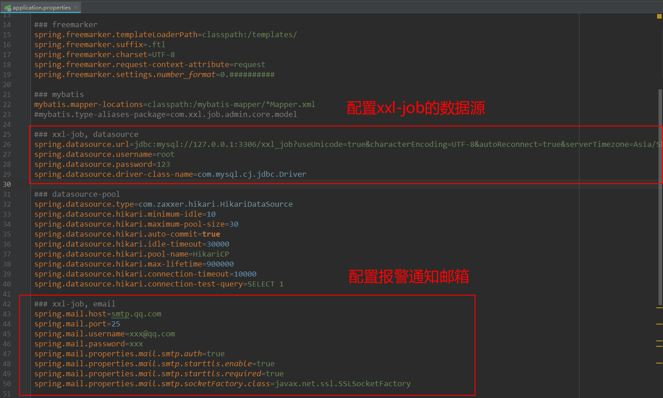Click the hikari.maximum-pool-size=30 line
Image resolution: width=663 pixels, height=398 pixels.
pos(136,224)
